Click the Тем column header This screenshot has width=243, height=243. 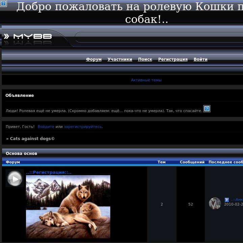click(x=161, y=162)
